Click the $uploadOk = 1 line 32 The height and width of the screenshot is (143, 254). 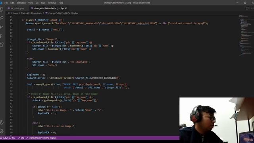point(36,75)
